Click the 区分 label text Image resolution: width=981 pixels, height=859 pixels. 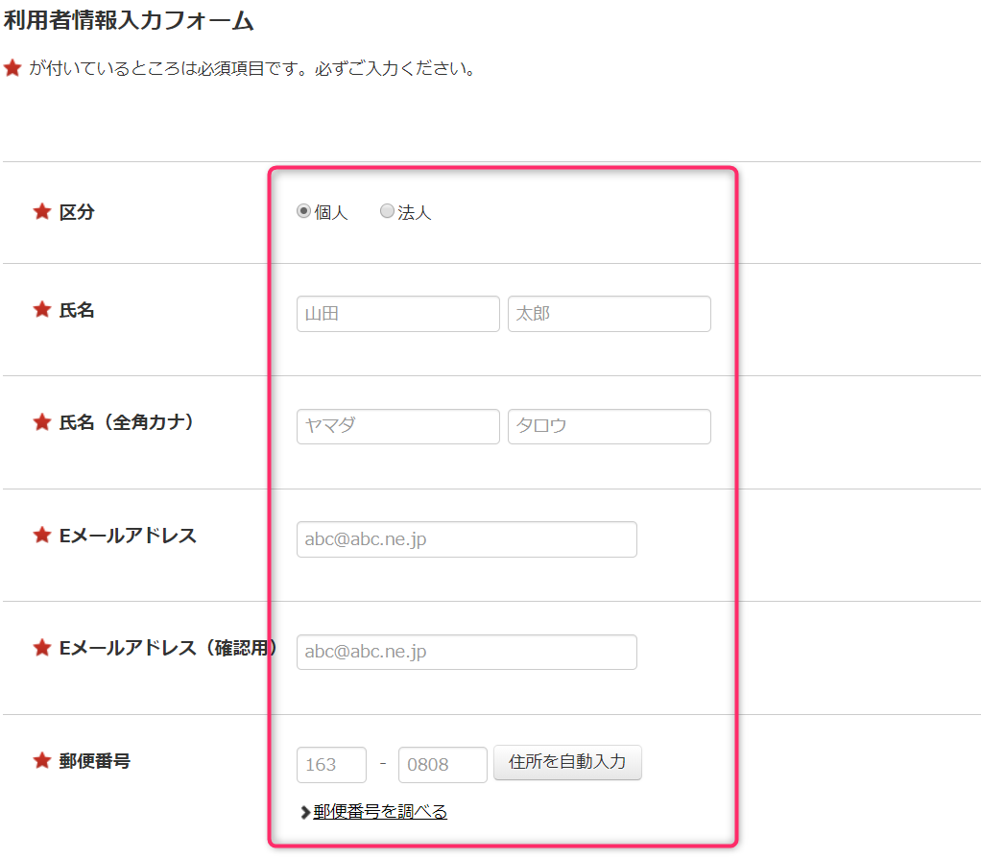[77, 212]
